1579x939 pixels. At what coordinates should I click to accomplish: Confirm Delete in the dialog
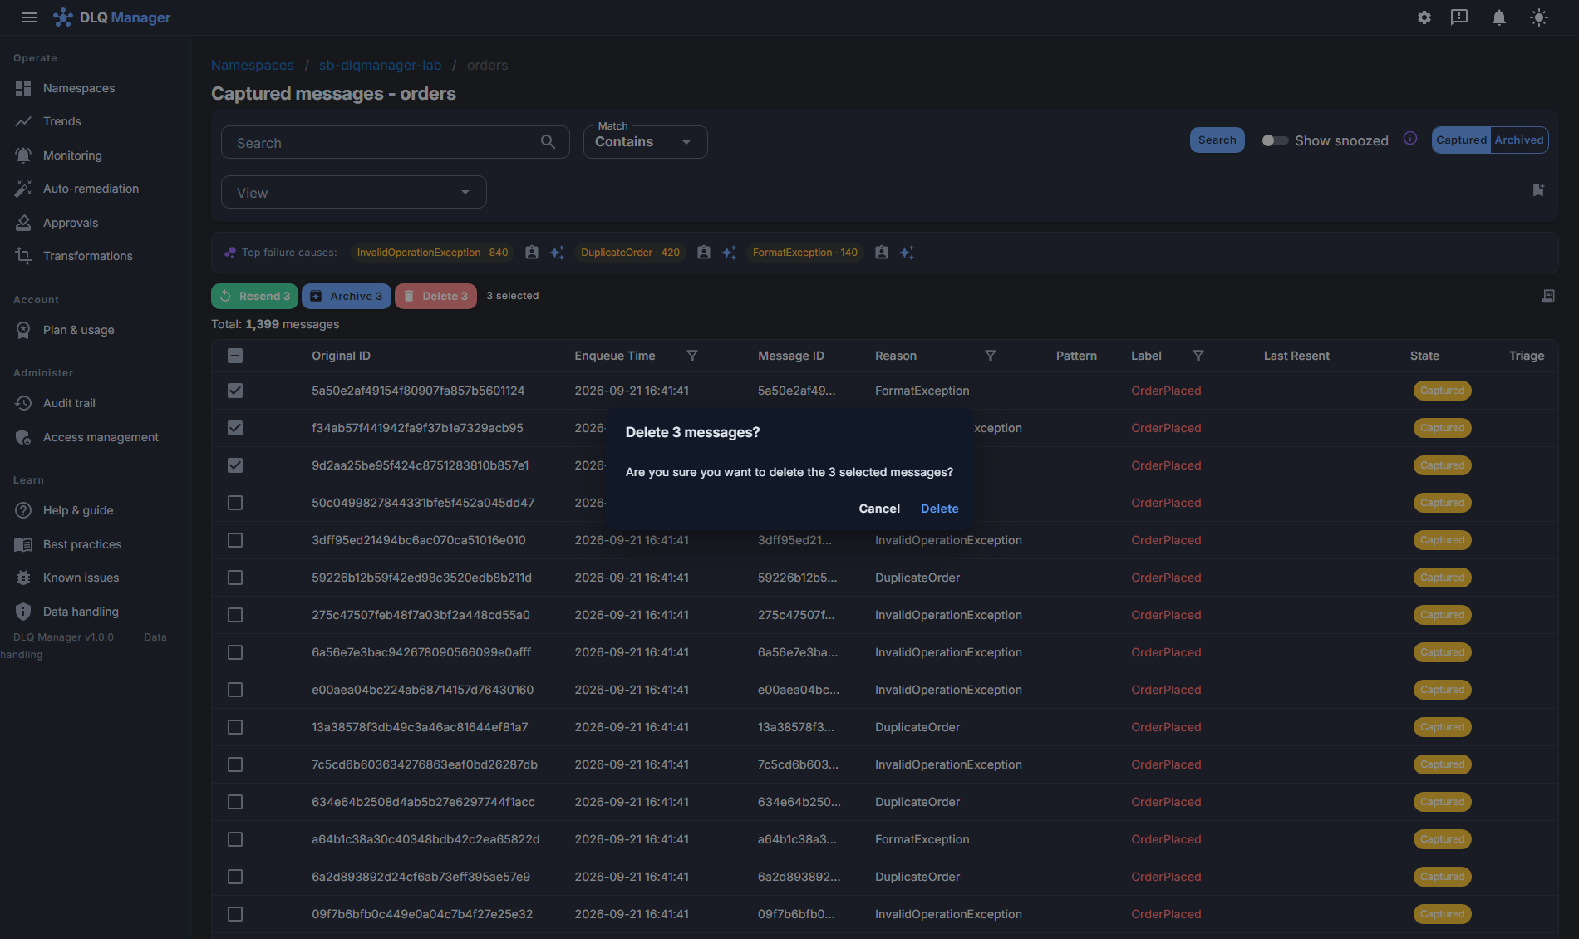click(939, 509)
